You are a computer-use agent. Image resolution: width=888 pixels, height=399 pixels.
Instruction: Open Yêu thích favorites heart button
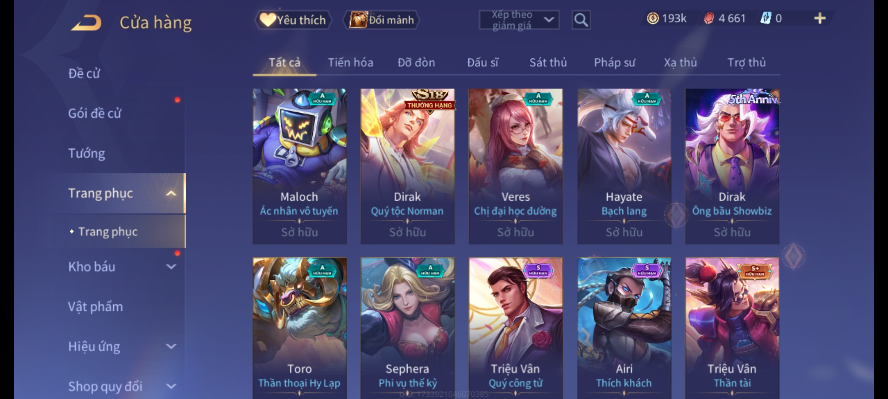tap(293, 20)
